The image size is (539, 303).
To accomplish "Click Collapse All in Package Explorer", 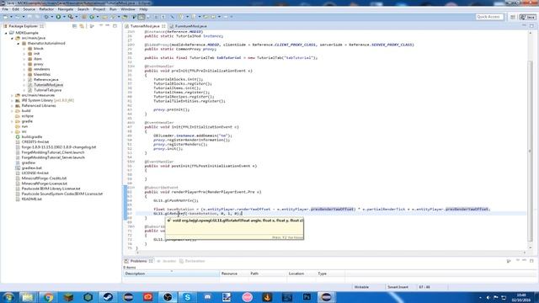I will [75, 26].
